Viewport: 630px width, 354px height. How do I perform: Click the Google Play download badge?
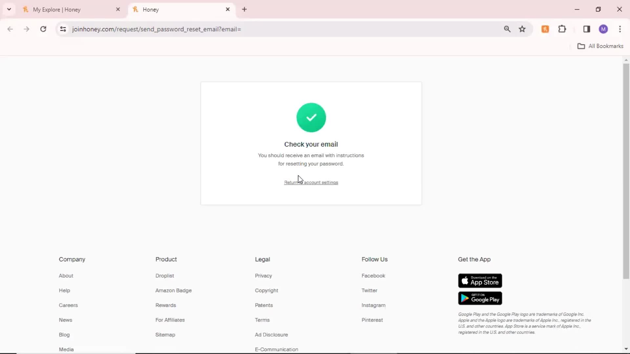[480, 298]
